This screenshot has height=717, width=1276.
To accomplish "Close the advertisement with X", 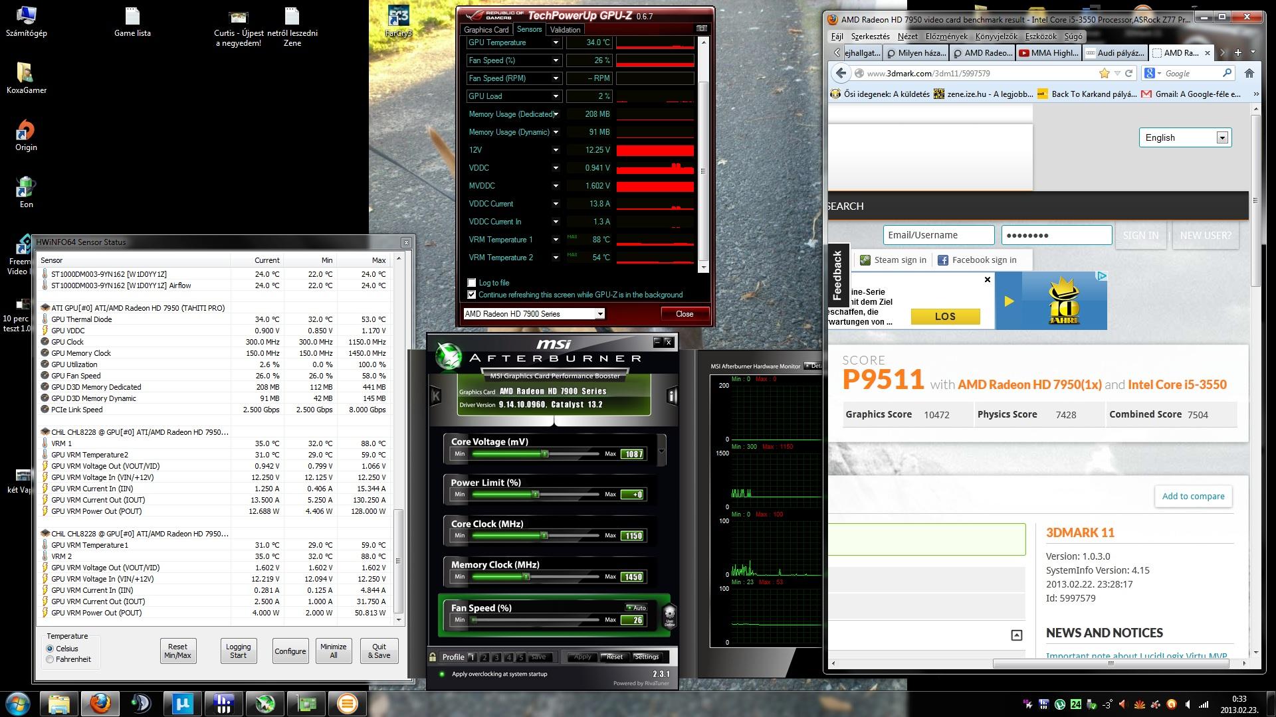I will (988, 279).
